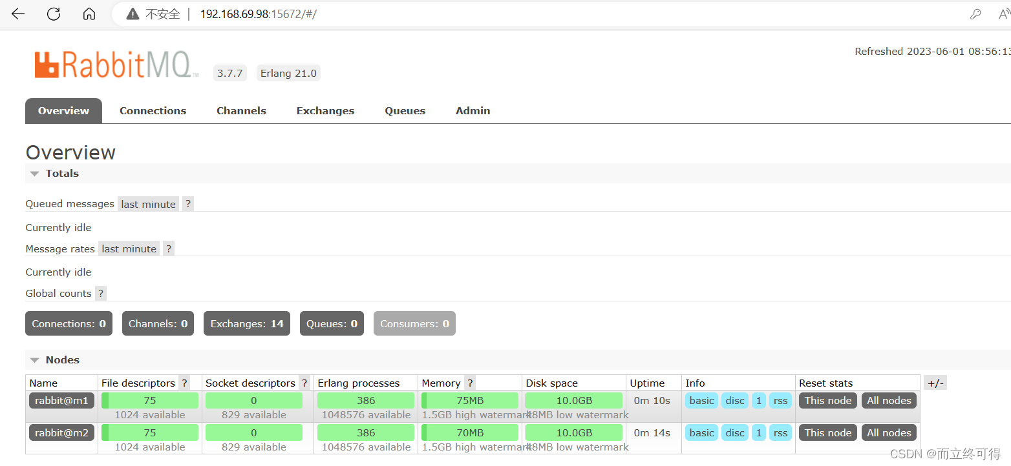Toggle node table columns with +/-

(935, 383)
